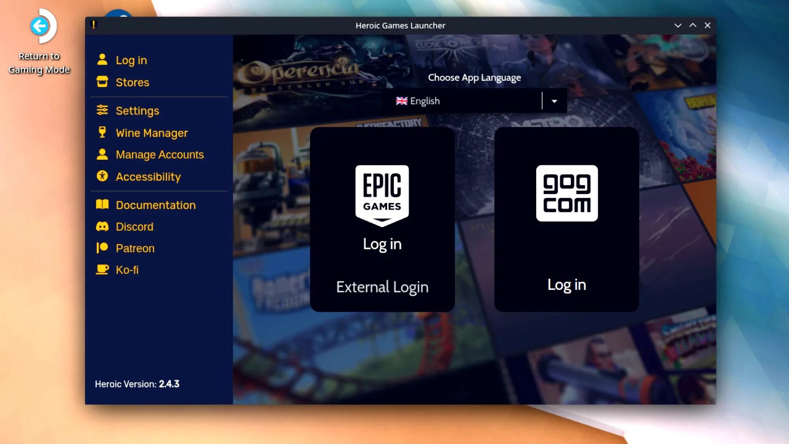Screen dimensions: 789x444
Task: Click the Ko-fi support link
Action: coord(127,270)
